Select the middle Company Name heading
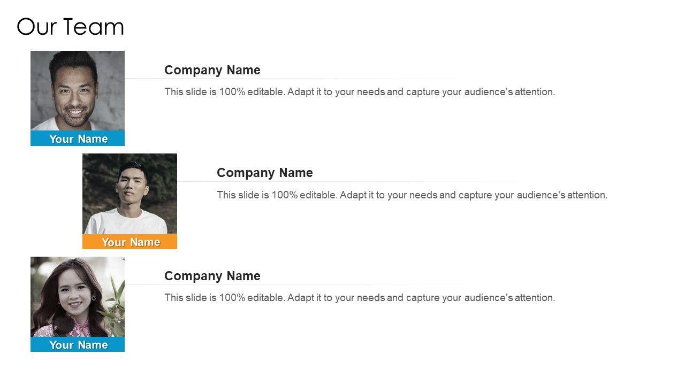The width and height of the screenshot is (685, 385). tap(264, 173)
